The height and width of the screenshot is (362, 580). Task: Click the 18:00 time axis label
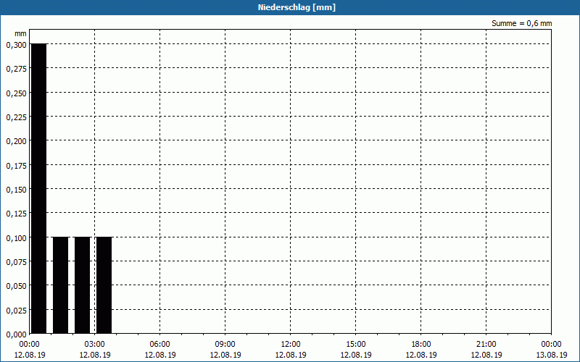click(x=421, y=344)
